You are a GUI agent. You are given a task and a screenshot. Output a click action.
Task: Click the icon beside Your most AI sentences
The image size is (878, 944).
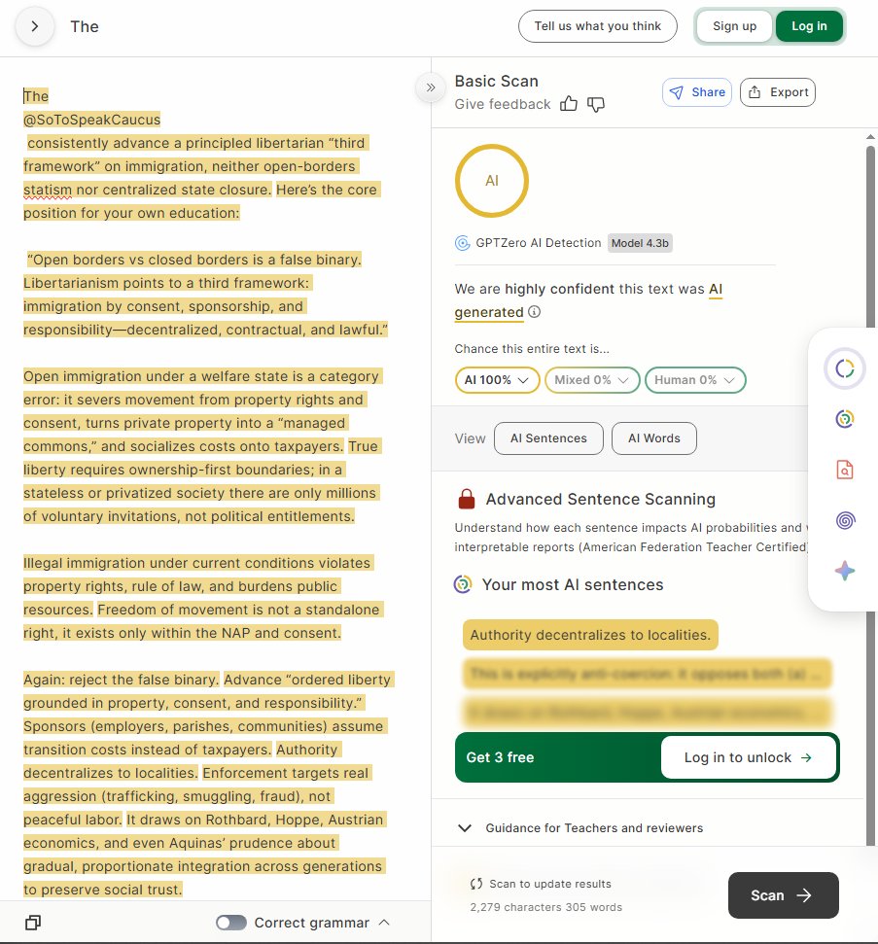(463, 584)
